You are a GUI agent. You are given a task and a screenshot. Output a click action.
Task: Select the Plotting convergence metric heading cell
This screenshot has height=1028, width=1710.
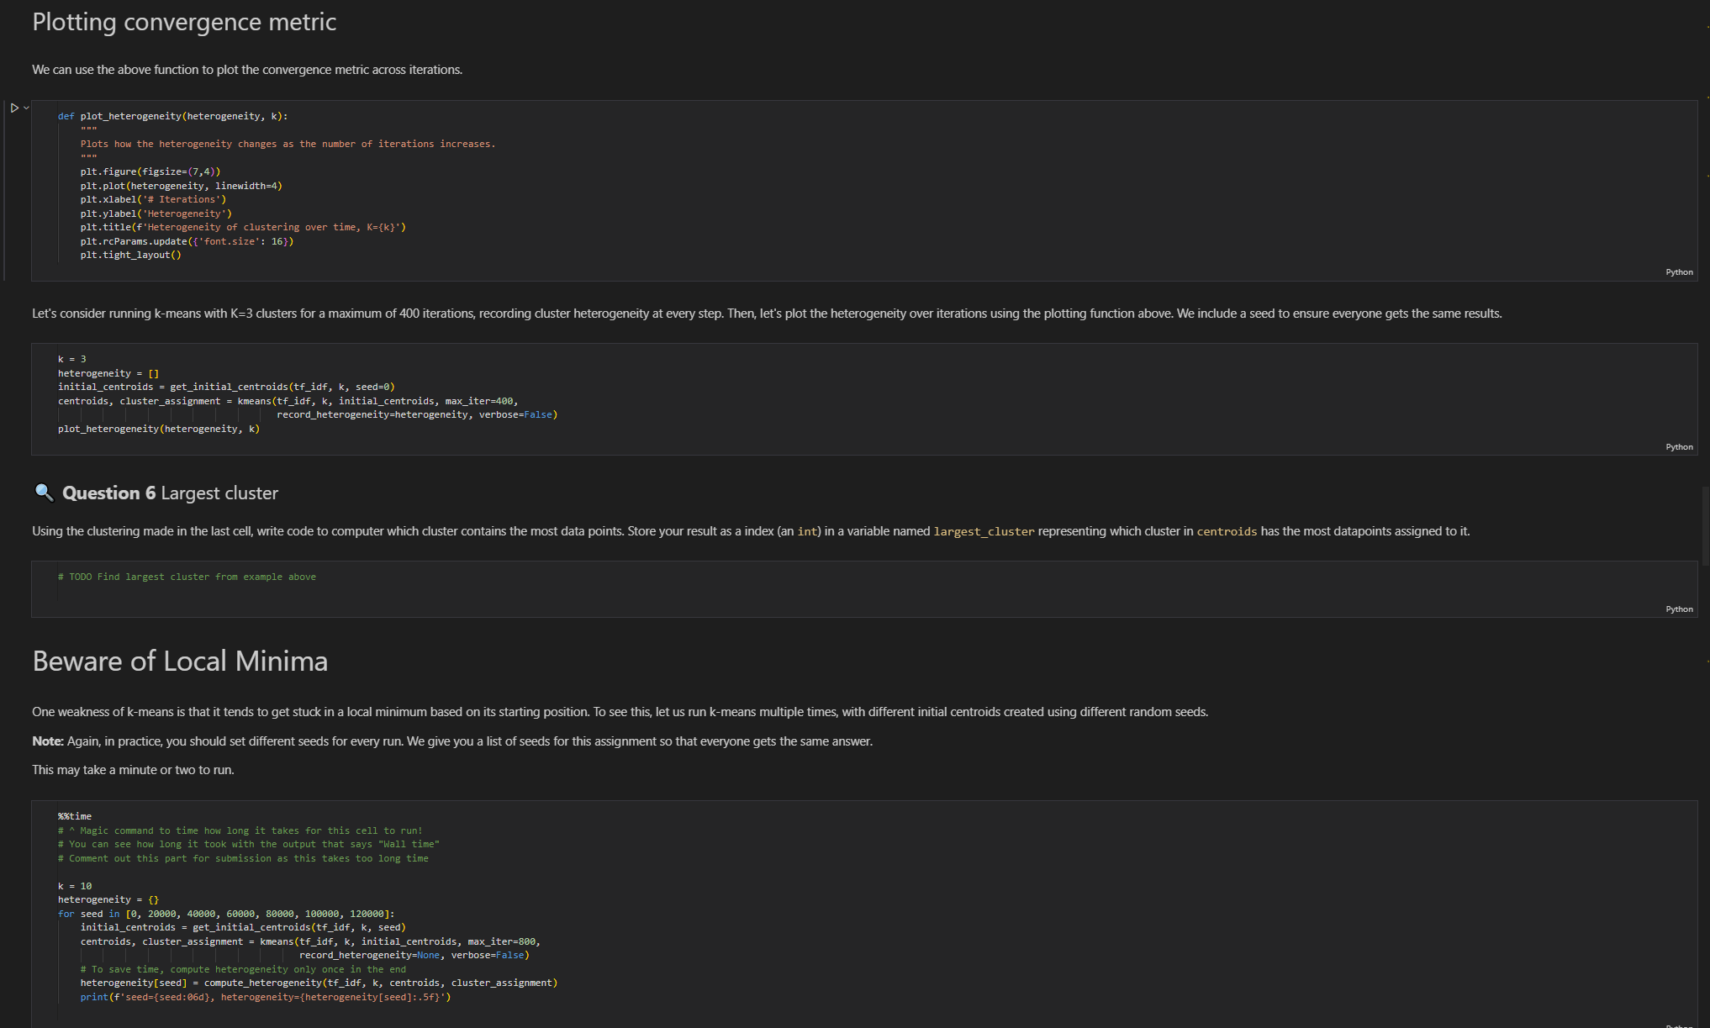pyautogui.click(x=184, y=22)
